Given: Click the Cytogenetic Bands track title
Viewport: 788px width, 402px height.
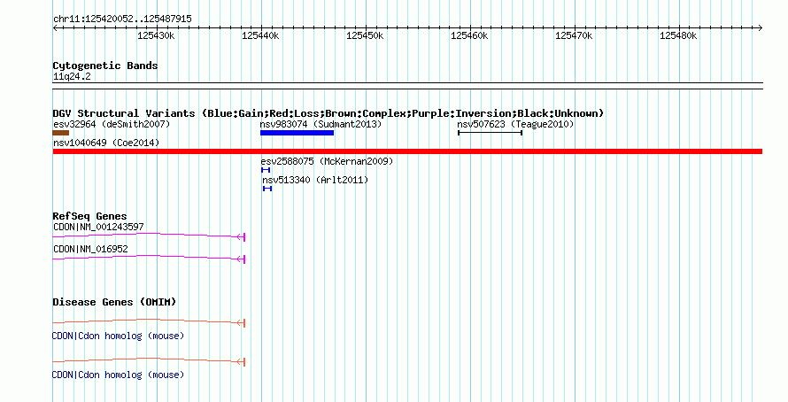Looking at the screenshot, I should tap(105, 66).
